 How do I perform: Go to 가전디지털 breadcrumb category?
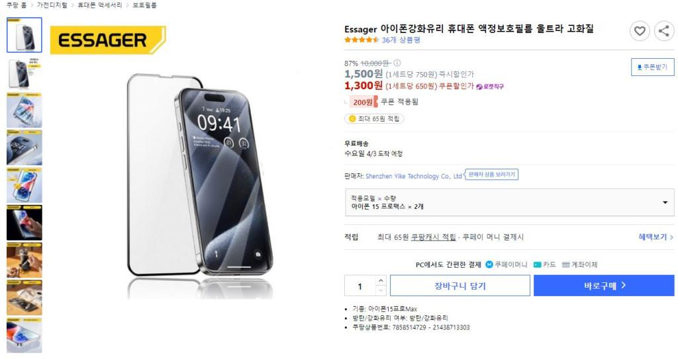click(52, 5)
